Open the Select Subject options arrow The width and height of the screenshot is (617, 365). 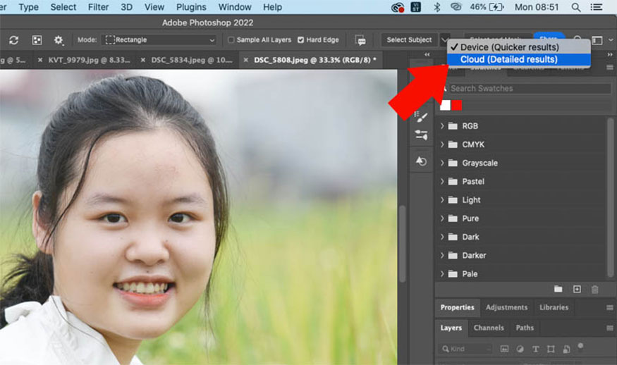[444, 39]
